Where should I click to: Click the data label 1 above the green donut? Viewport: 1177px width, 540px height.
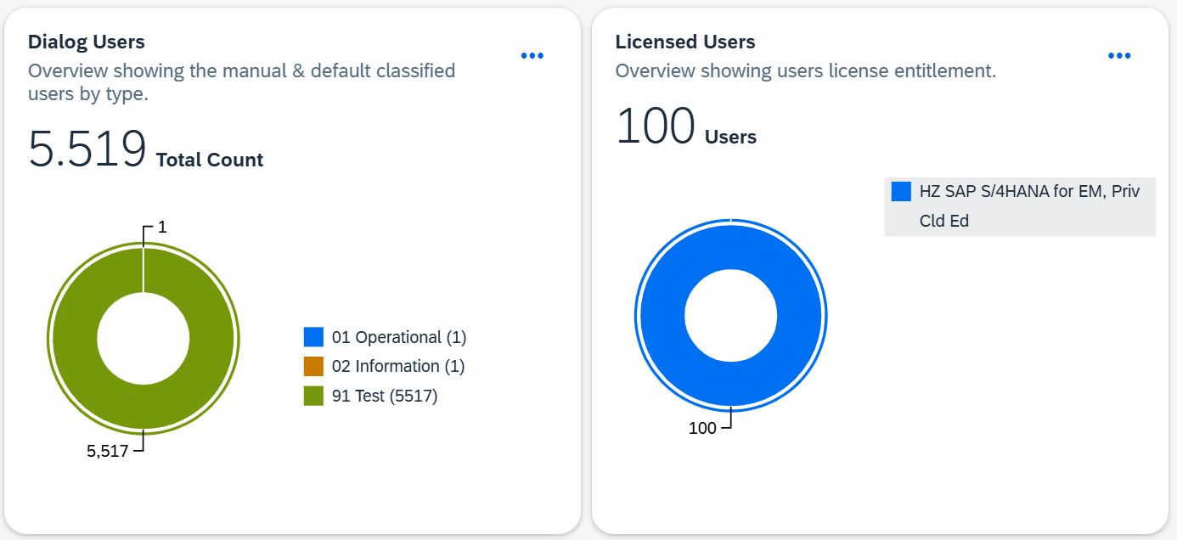coord(162,227)
